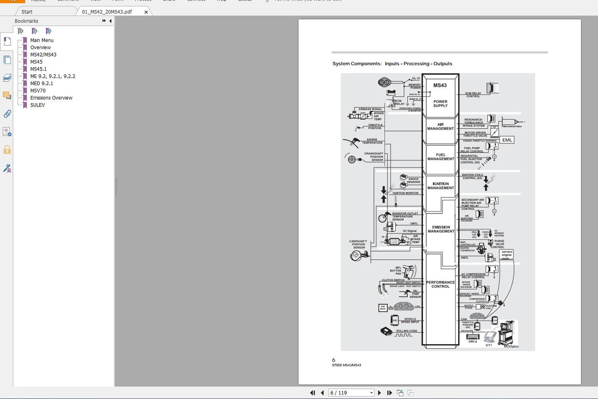This screenshot has height=399, width=598.
Task: Open the Emissions Overview bookmark
Action: 51,98
